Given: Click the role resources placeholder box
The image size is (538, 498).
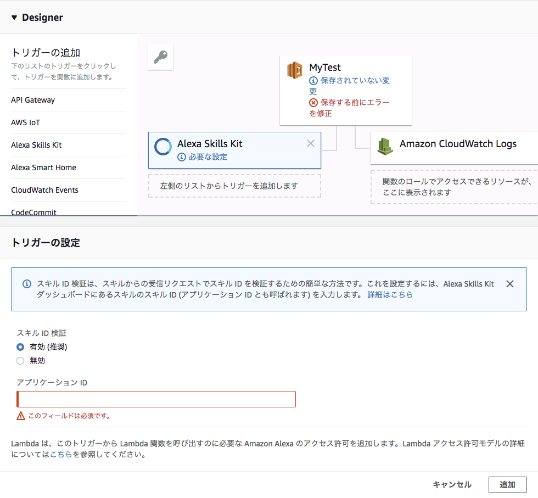Looking at the screenshot, I should 455,187.
